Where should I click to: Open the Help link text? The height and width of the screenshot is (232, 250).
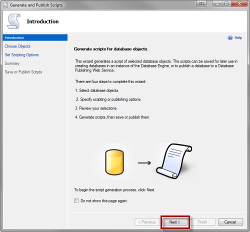tap(238, 38)
